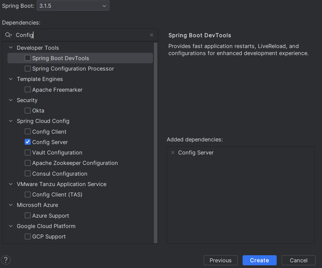
Task: Select the Template Engines label
Action: (x=40, y=79)
